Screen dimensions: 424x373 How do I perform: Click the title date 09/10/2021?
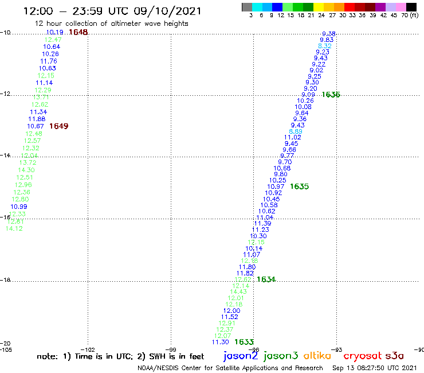(167, 11)
